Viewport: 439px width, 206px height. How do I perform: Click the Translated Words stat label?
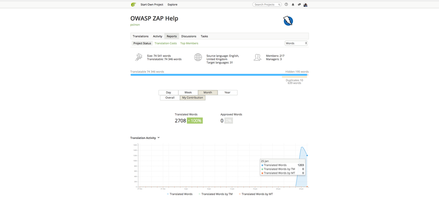[186, 114]
